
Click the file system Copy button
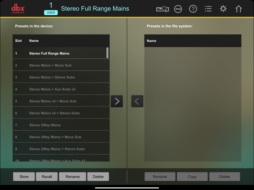pyautogui.click(x=192, y=177)
